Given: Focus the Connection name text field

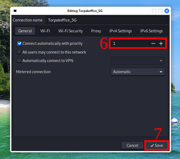Looking at the screenshot, I should pyautogui.click(x=107, y=20).
